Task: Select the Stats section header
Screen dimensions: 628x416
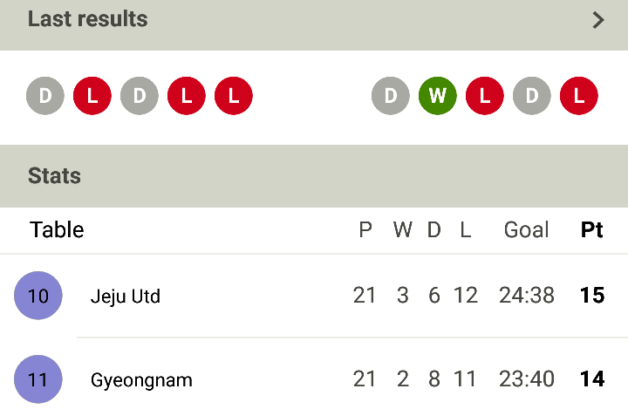Action: pyautogui.click(x=314, y=176)
